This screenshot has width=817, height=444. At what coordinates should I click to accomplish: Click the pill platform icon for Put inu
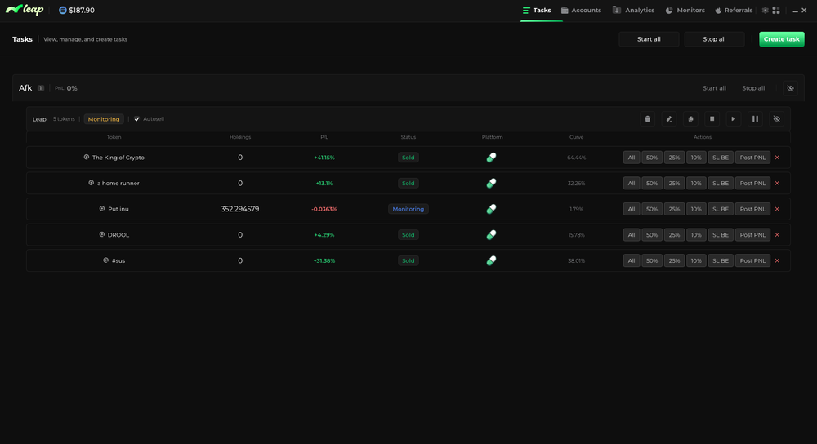491,209
